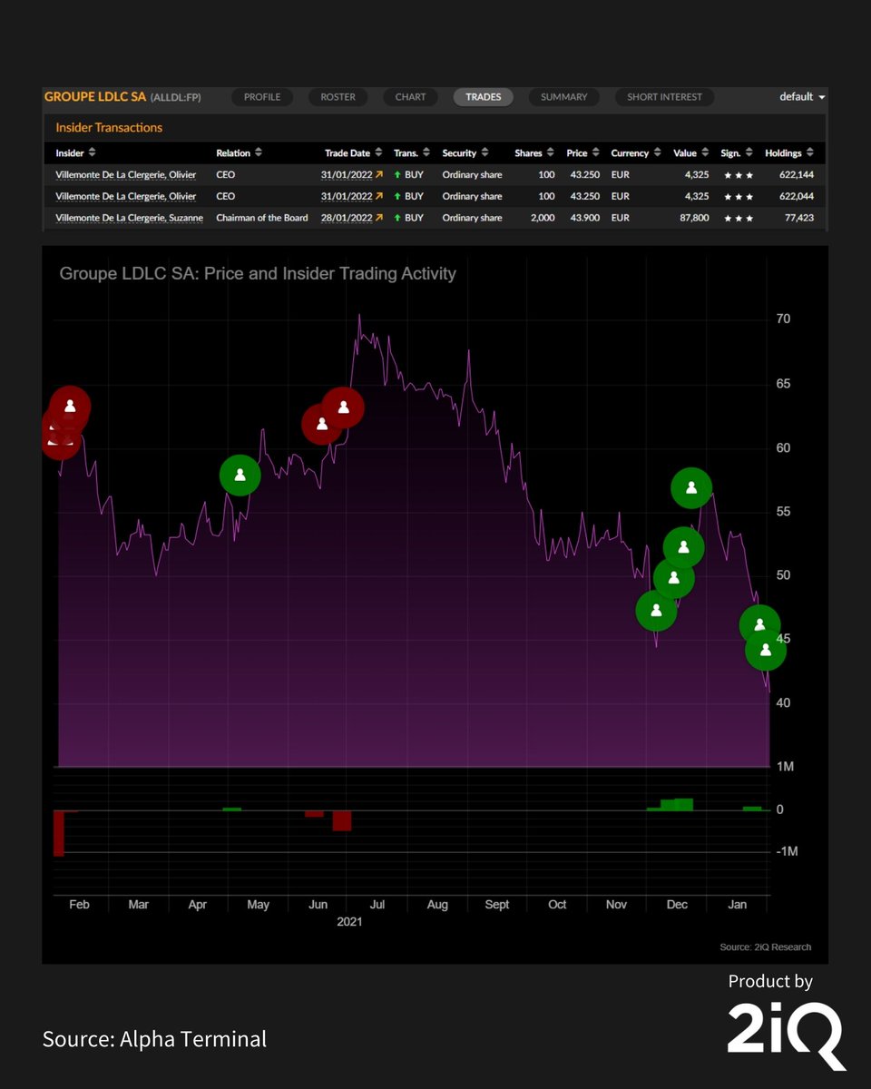Click green BUY arrow in Suzanne's row
Image resolution: width=871 pixels, height=1089 pixels.
(397, 218)
